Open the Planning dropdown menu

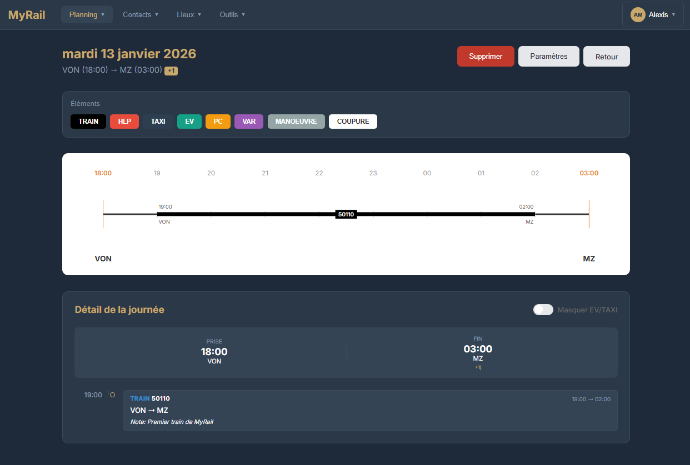click(87, 15)
